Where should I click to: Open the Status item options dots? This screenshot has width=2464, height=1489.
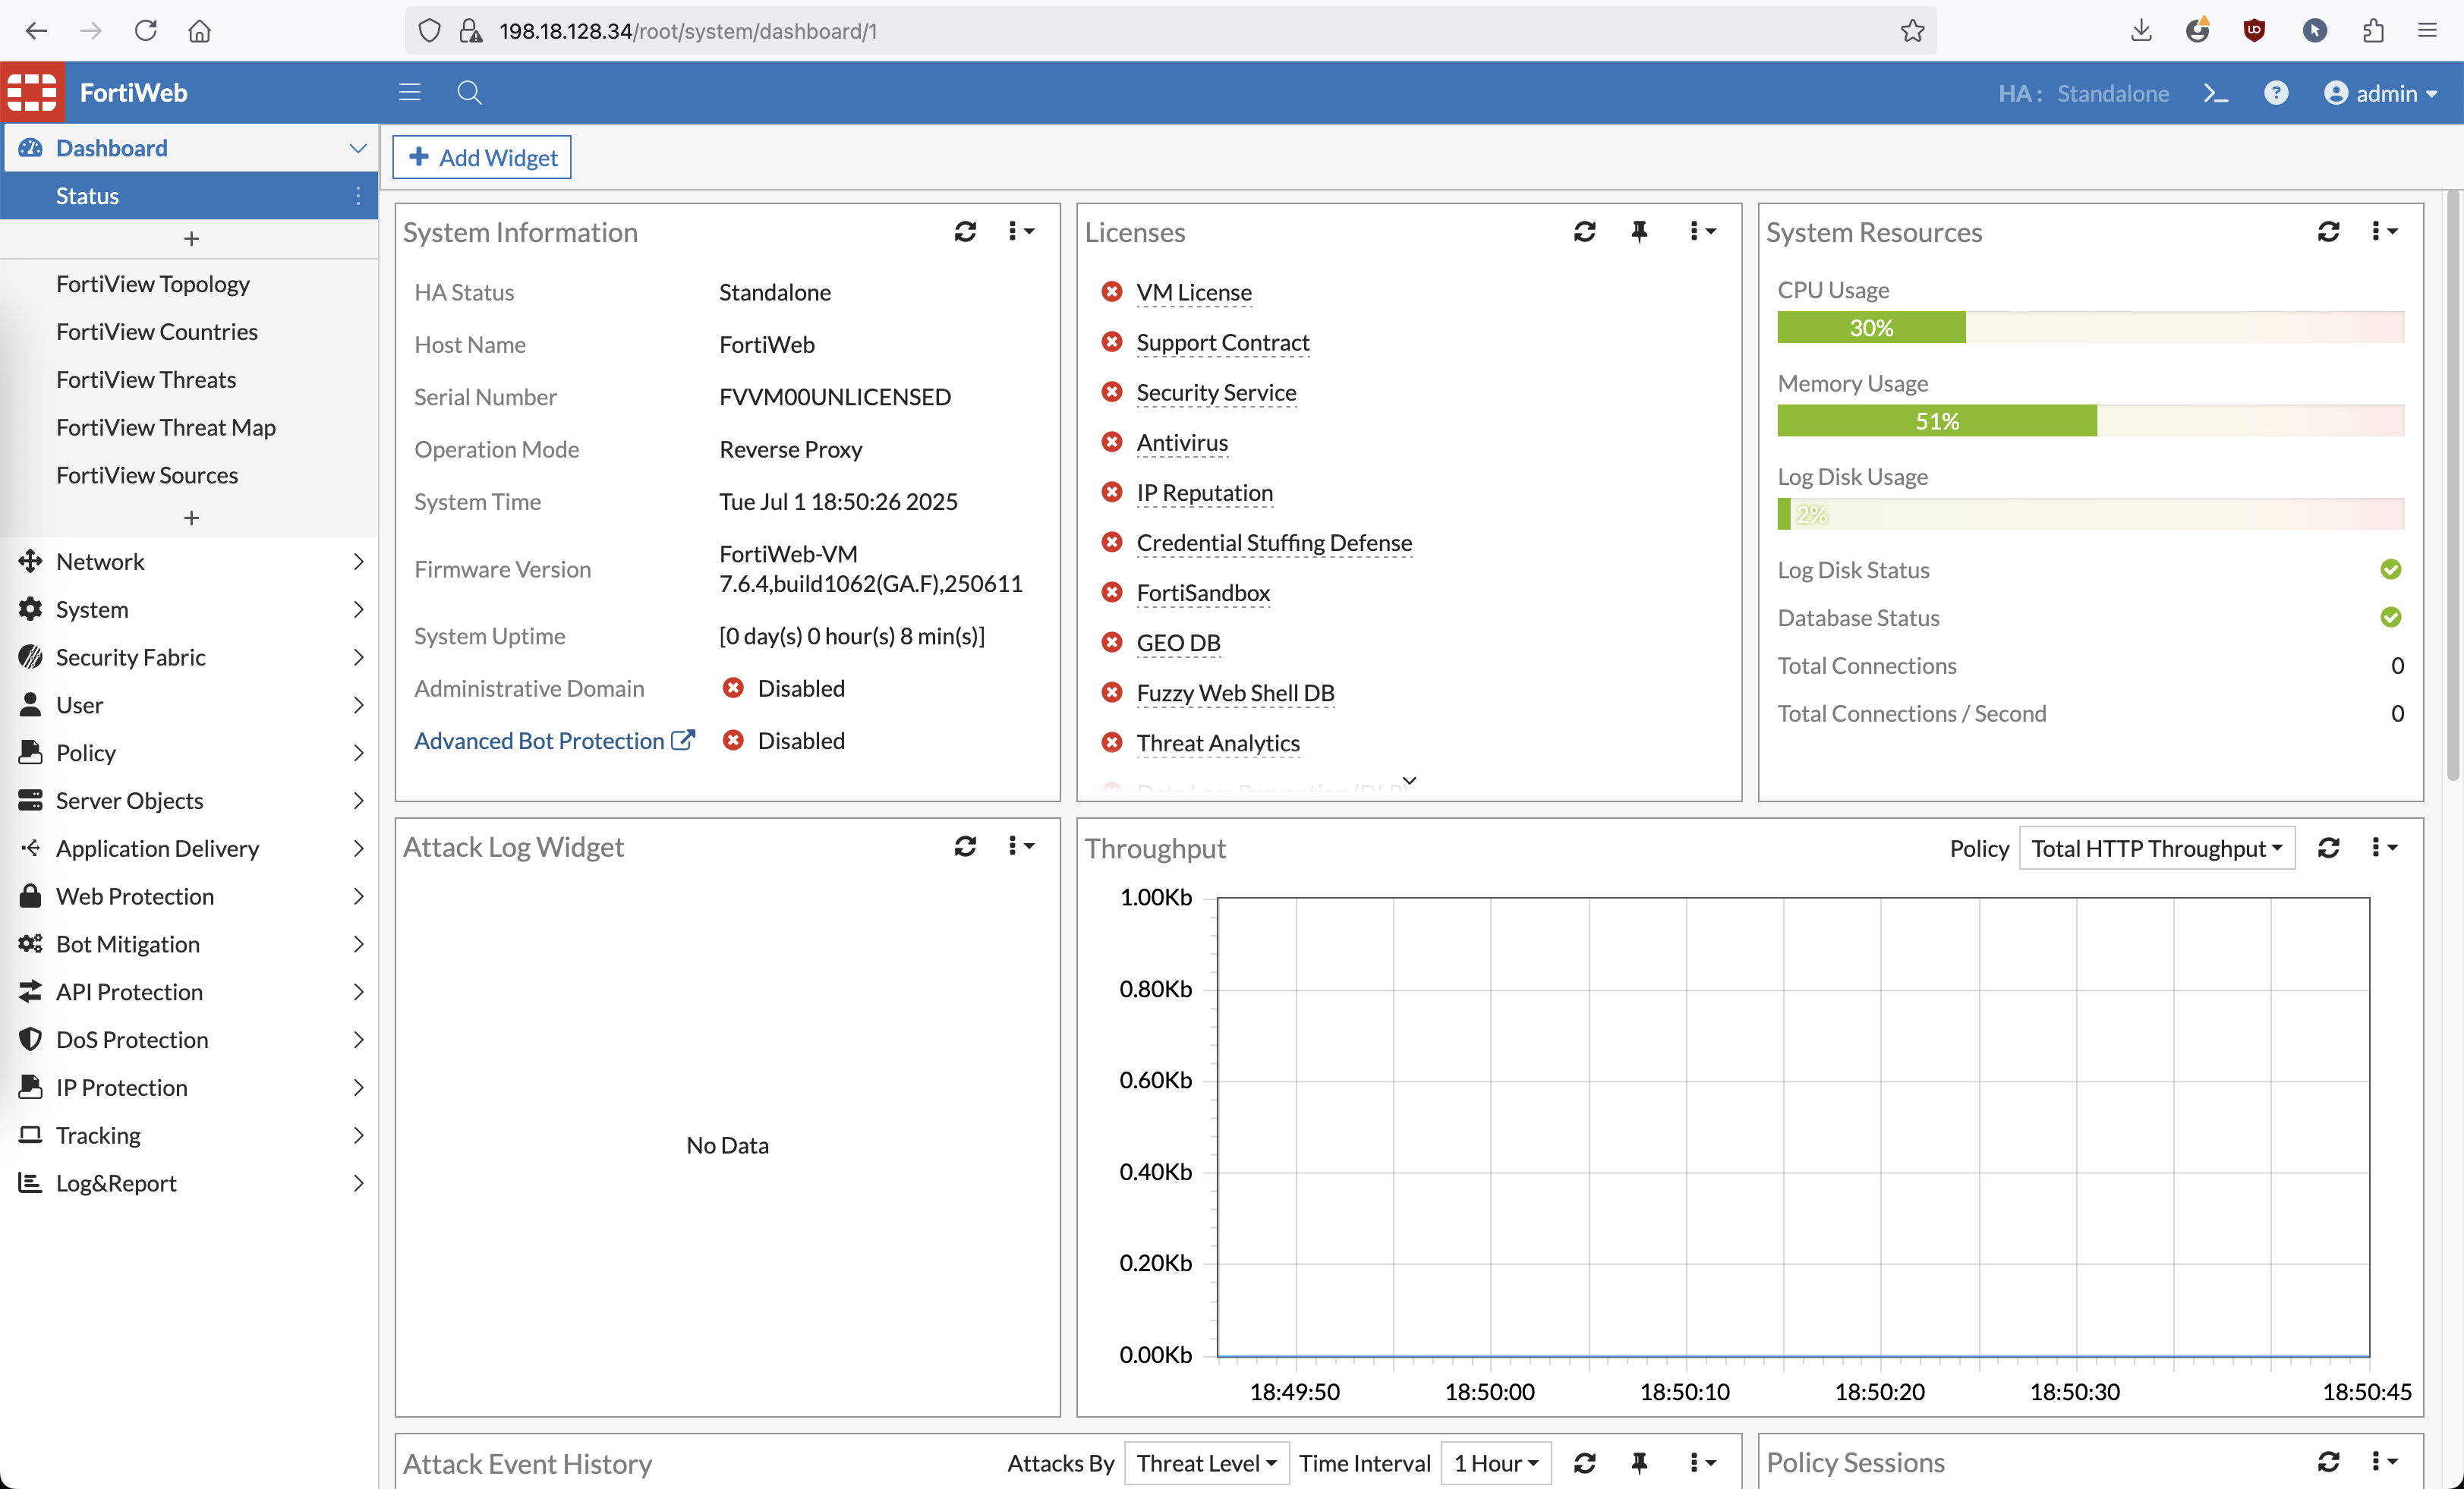point(358,196)
